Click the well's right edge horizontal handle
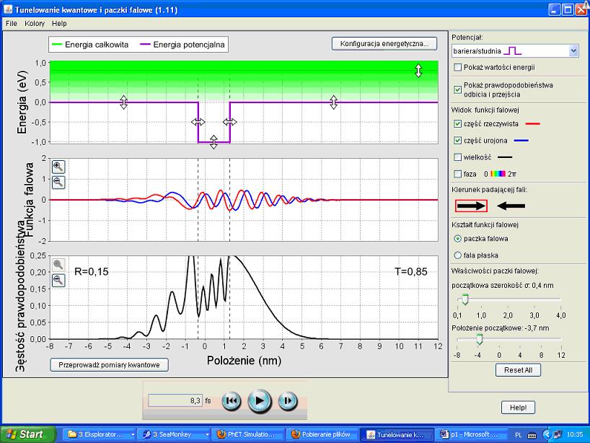 click(x=230, y=121)
